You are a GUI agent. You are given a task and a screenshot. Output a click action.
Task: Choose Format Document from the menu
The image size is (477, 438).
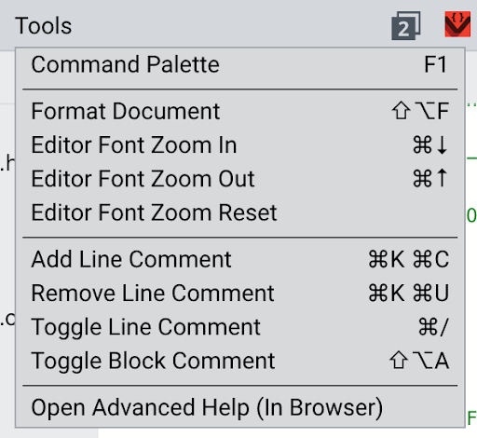tap(239, 111)
